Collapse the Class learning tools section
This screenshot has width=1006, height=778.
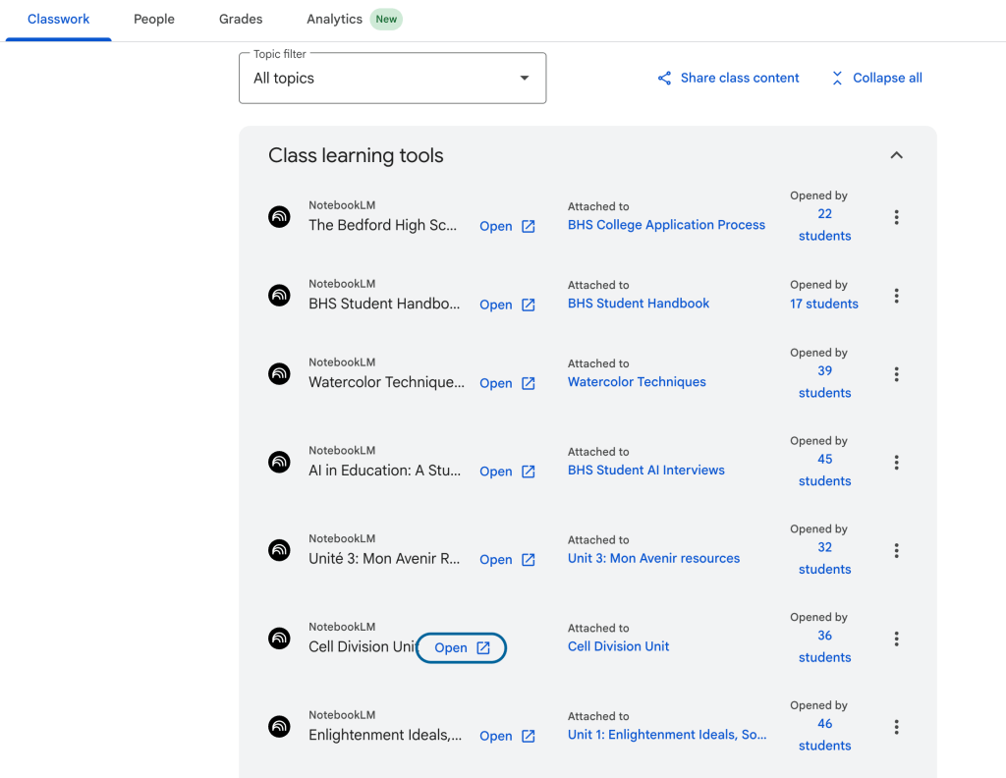(896, 155)
